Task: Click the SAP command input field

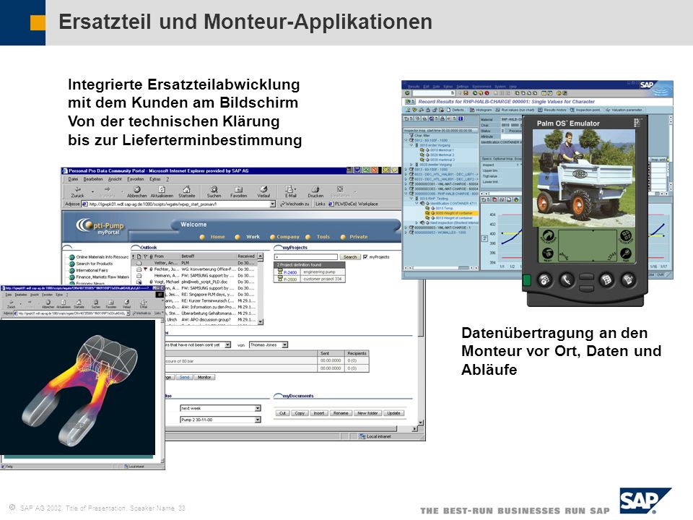Action: pyautogui.click(x=434, y=93)
